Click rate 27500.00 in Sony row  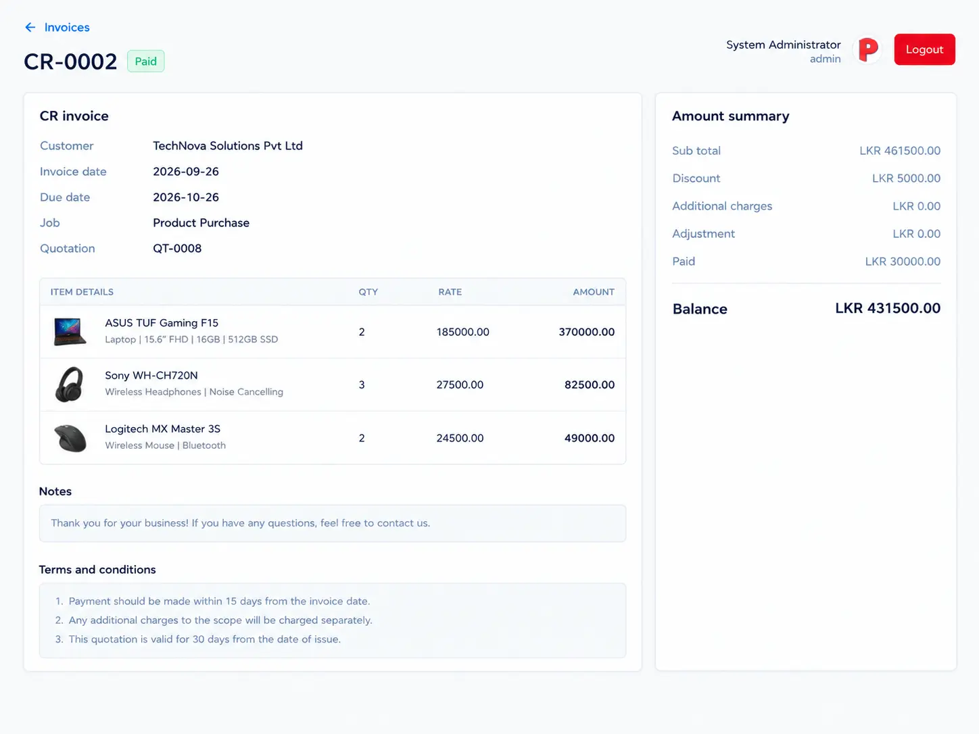[460, 385]
